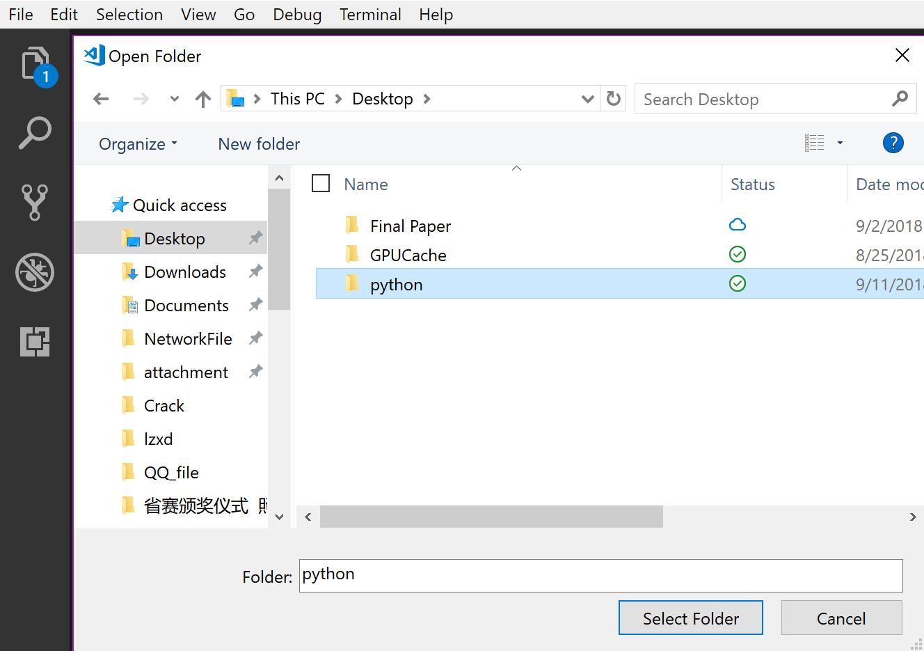Image resolution: width=924 pixels, height=651 pixels.
Task: Toggle the select-all checkbox beside Name
Action: (321, 183)
